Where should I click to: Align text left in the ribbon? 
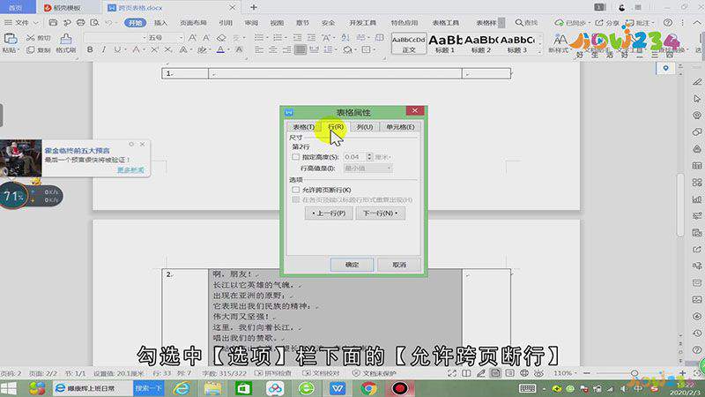pyautogui.click(x=259, y=49)
